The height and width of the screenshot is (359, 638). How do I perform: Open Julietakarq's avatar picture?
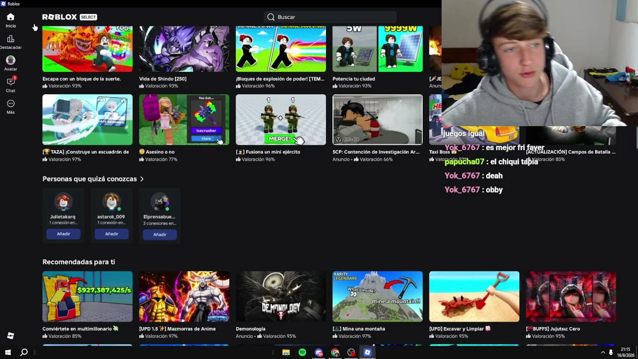[63, 202]
